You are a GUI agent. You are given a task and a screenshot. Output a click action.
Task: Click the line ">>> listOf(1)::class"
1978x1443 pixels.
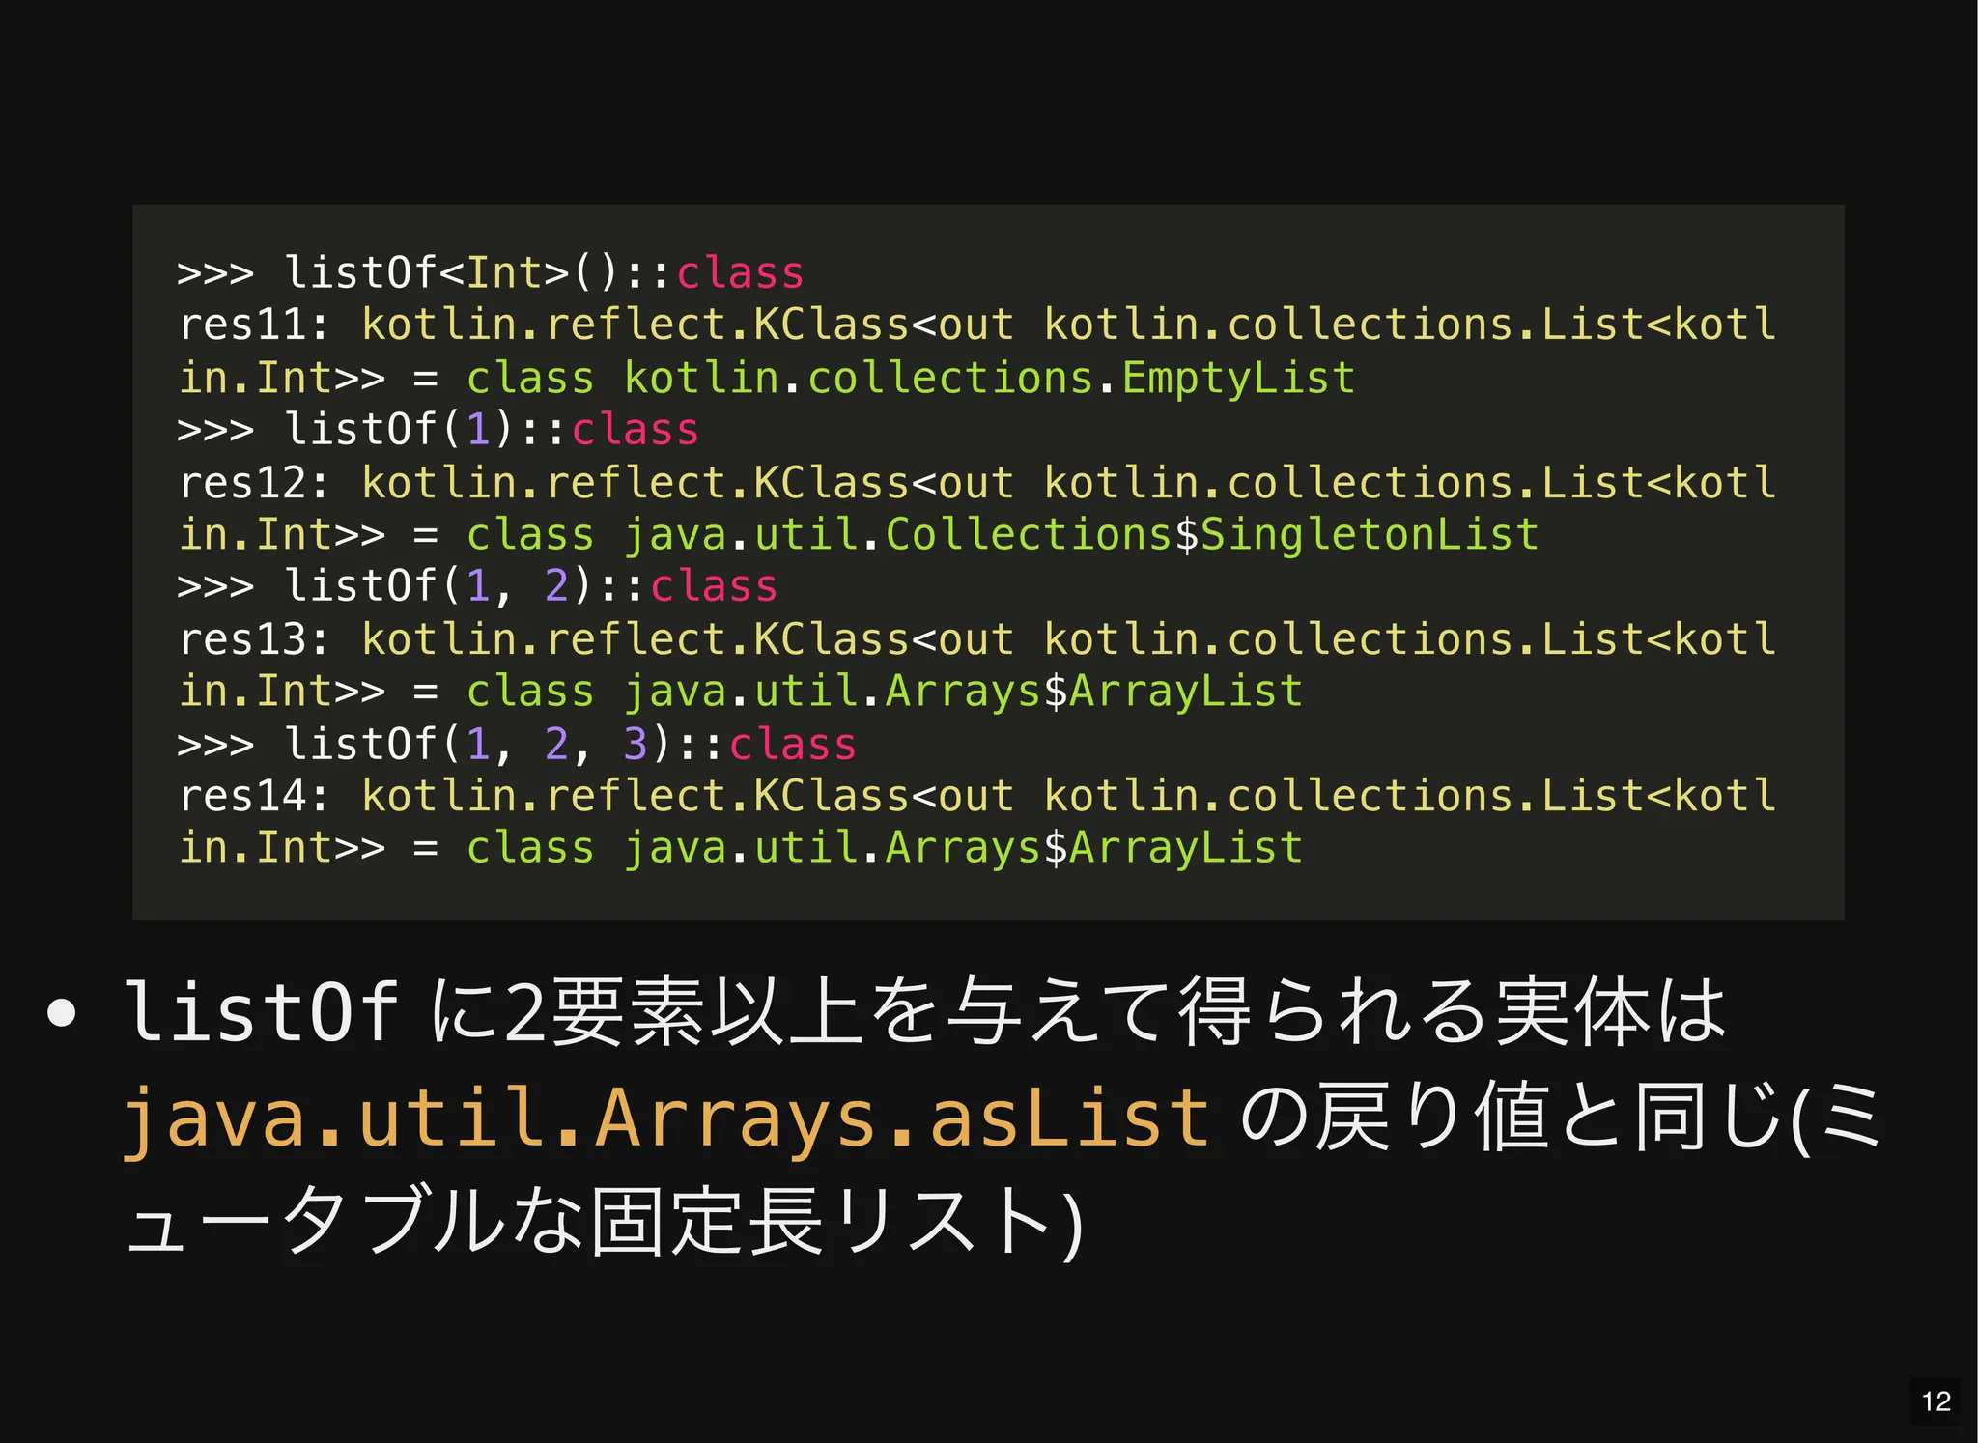coord(438,429)
